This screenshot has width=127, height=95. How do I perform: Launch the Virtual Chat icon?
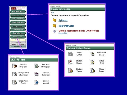(92, 62)
